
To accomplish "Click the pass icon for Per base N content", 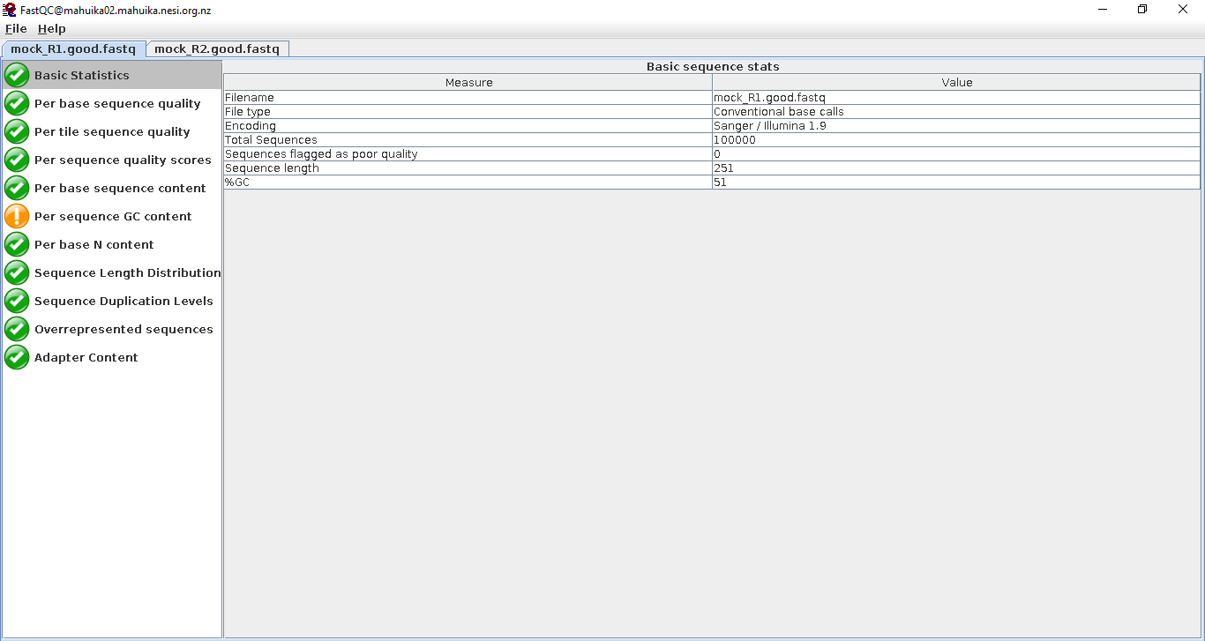I will click(17, 244).
